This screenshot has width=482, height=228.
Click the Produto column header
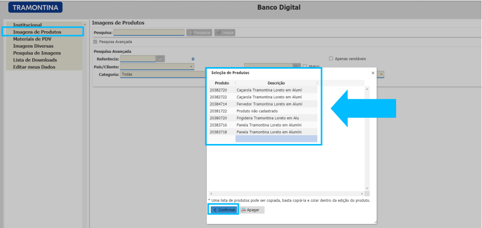pyautogui.click(x=222, y=83)
